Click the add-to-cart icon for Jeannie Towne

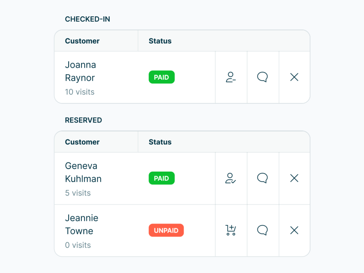click(231, 230)
